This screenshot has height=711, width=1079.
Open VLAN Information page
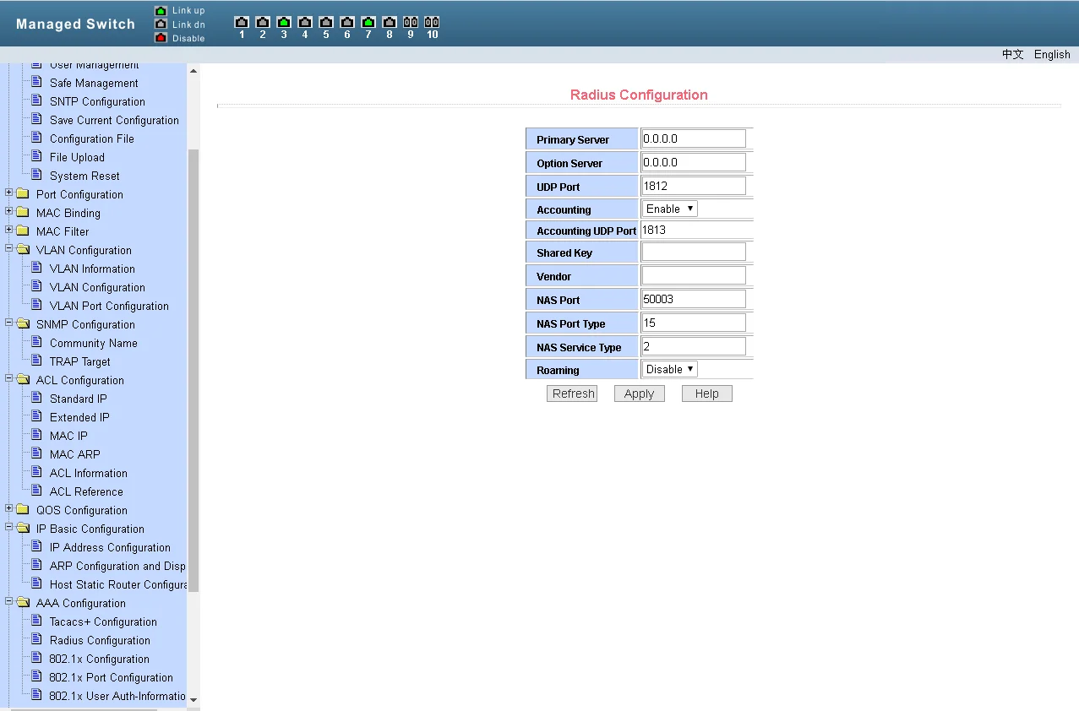tap(92, 269)
